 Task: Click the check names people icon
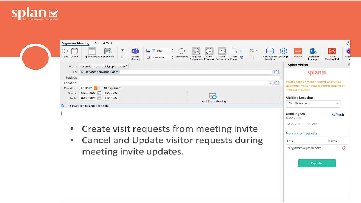242,51
